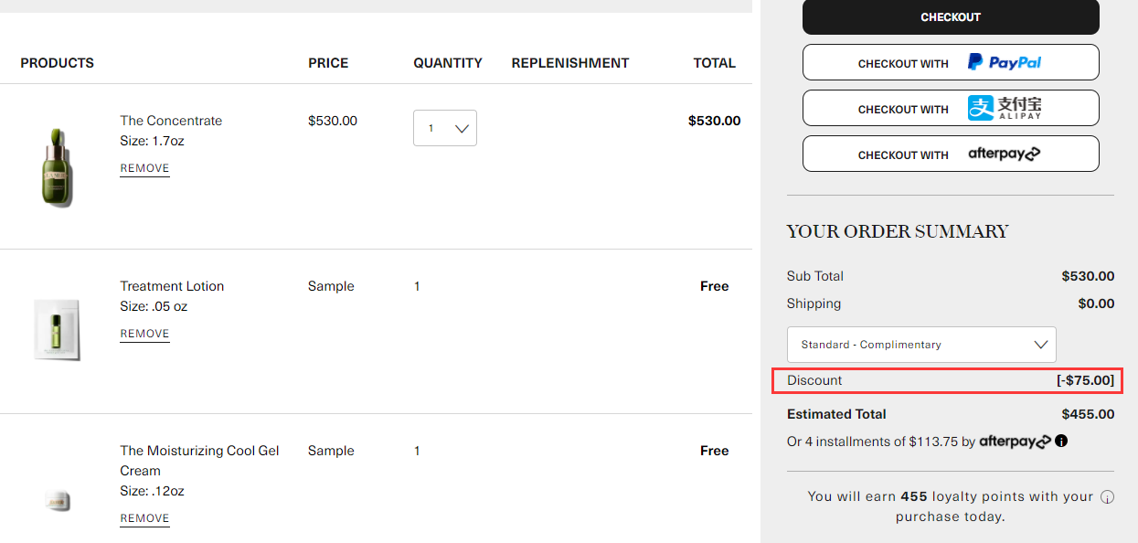Image resolution: width=1138 pixels, height=543 pixels.
Task: Click the Replenishment column header
Action: click(570, 63)
